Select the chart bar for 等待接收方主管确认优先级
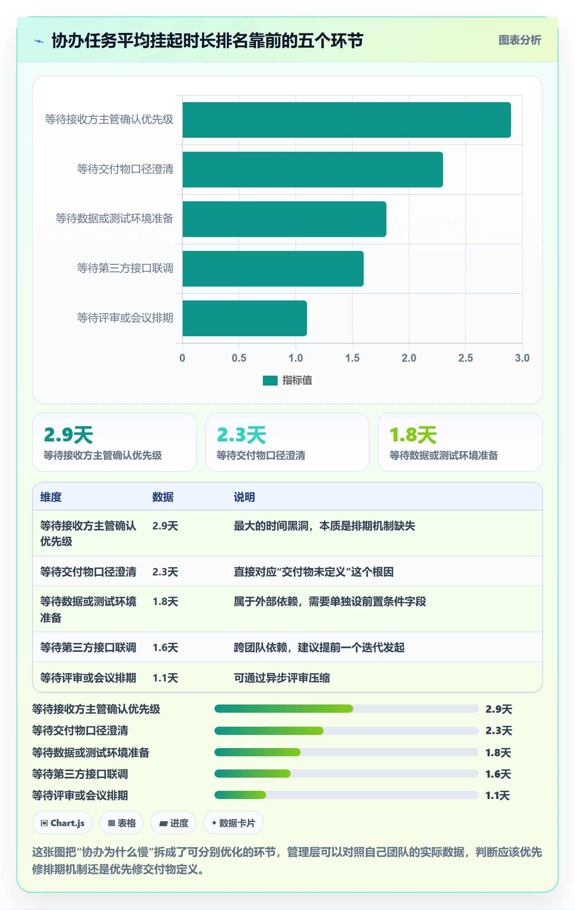575x910 pixels. pyautogui.click(x=347, y=120)
